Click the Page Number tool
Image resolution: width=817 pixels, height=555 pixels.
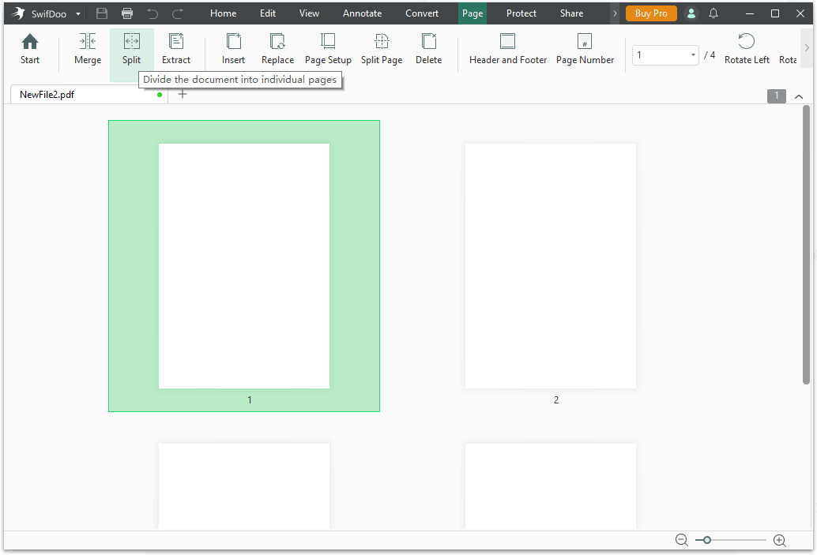[584, 49]
